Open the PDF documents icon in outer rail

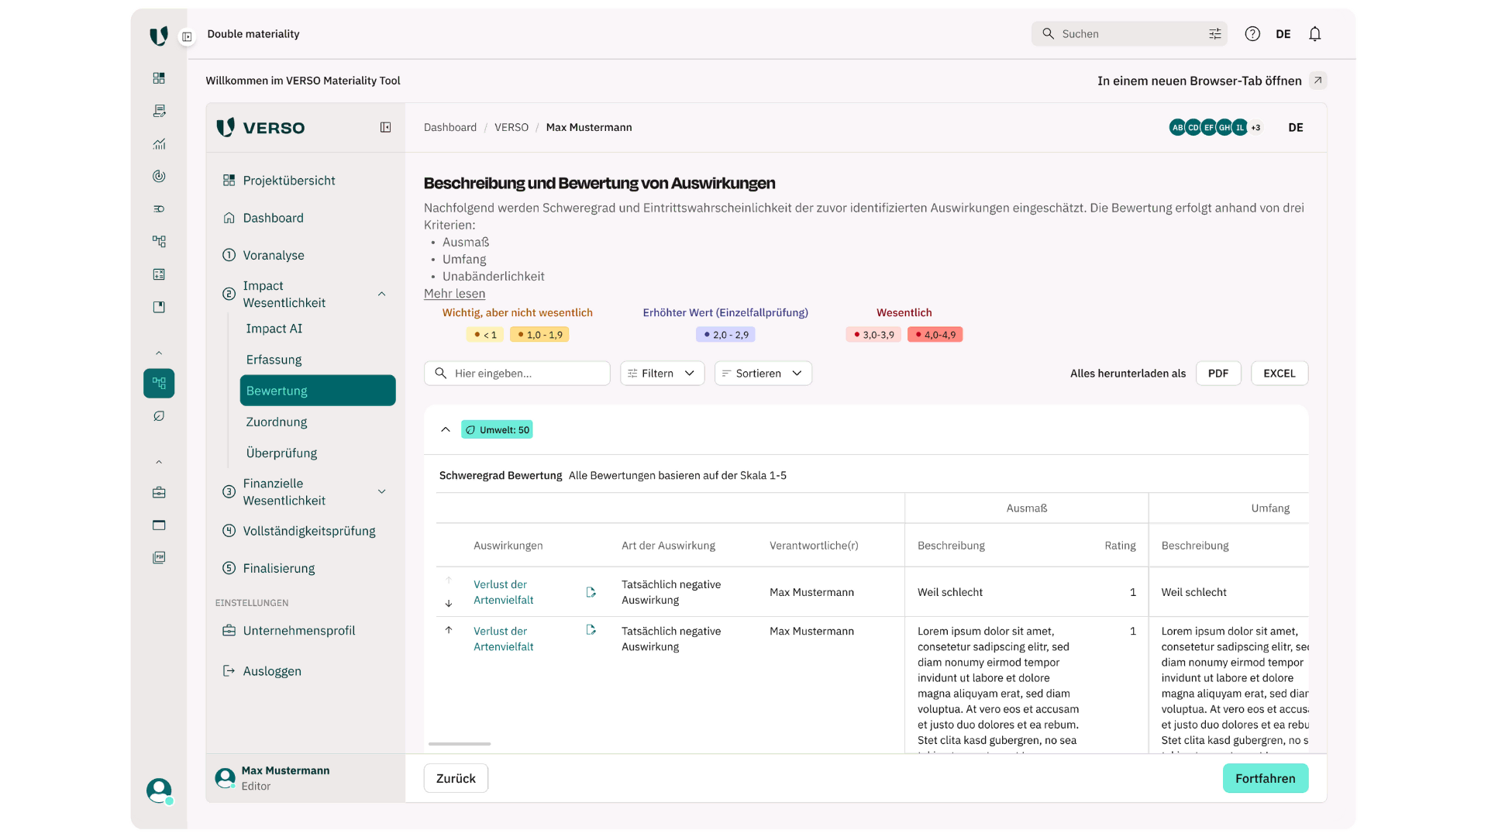[159, 557]
